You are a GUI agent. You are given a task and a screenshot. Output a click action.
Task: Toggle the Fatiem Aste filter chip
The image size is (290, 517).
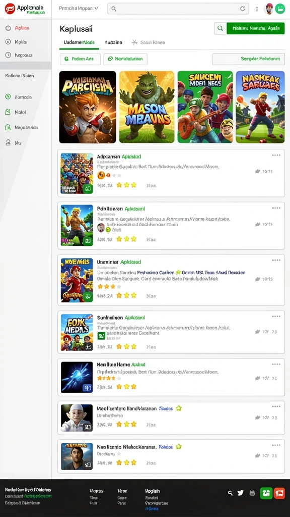[80, 59]
